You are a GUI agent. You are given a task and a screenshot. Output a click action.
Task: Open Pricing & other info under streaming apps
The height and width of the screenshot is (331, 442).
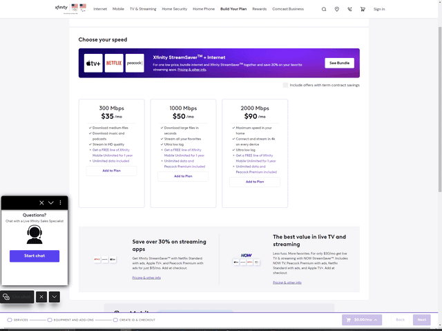coord(146,278)
